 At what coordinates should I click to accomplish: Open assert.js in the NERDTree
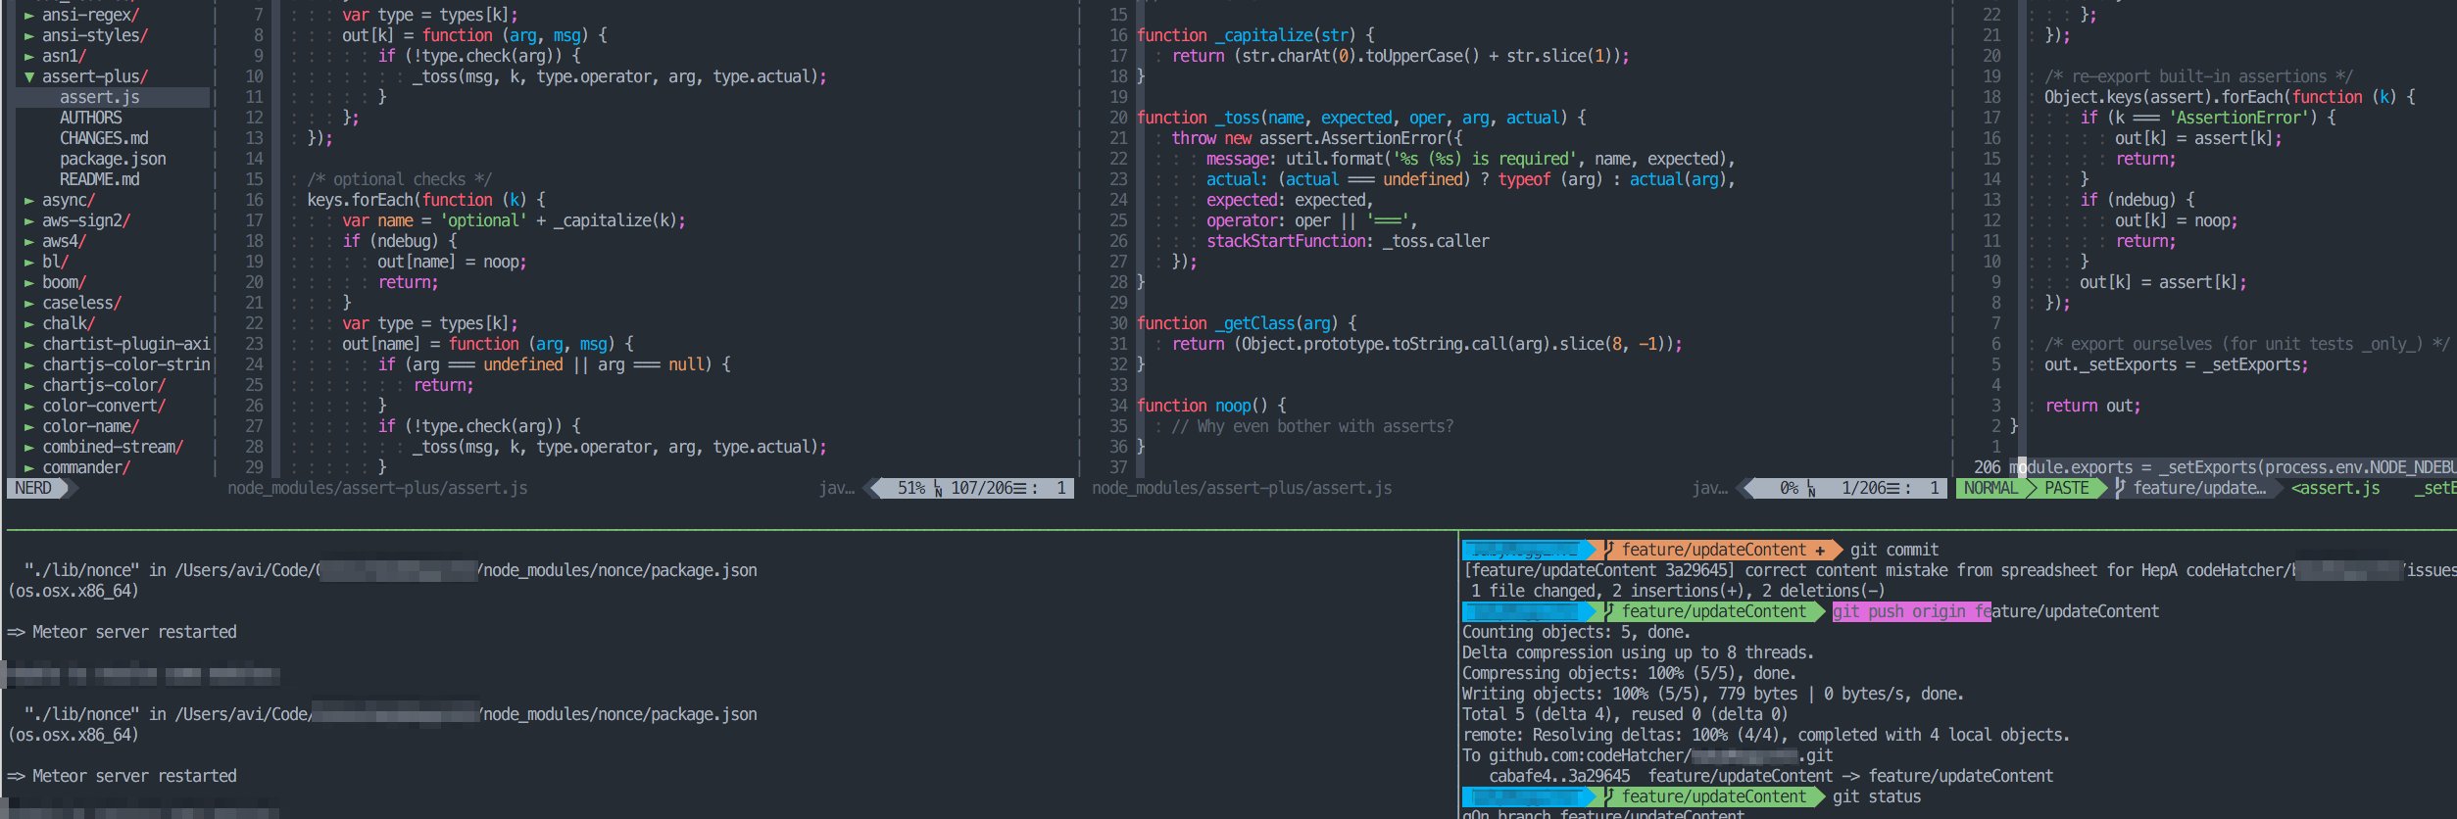(x=99, y=98)
